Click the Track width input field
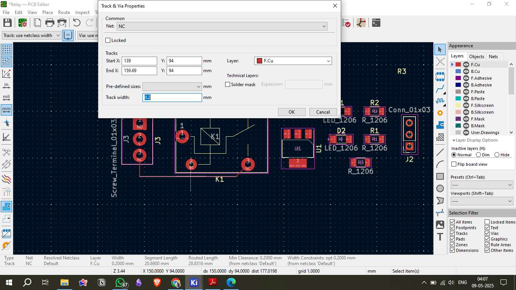516x290 pixels. [172, 97]
